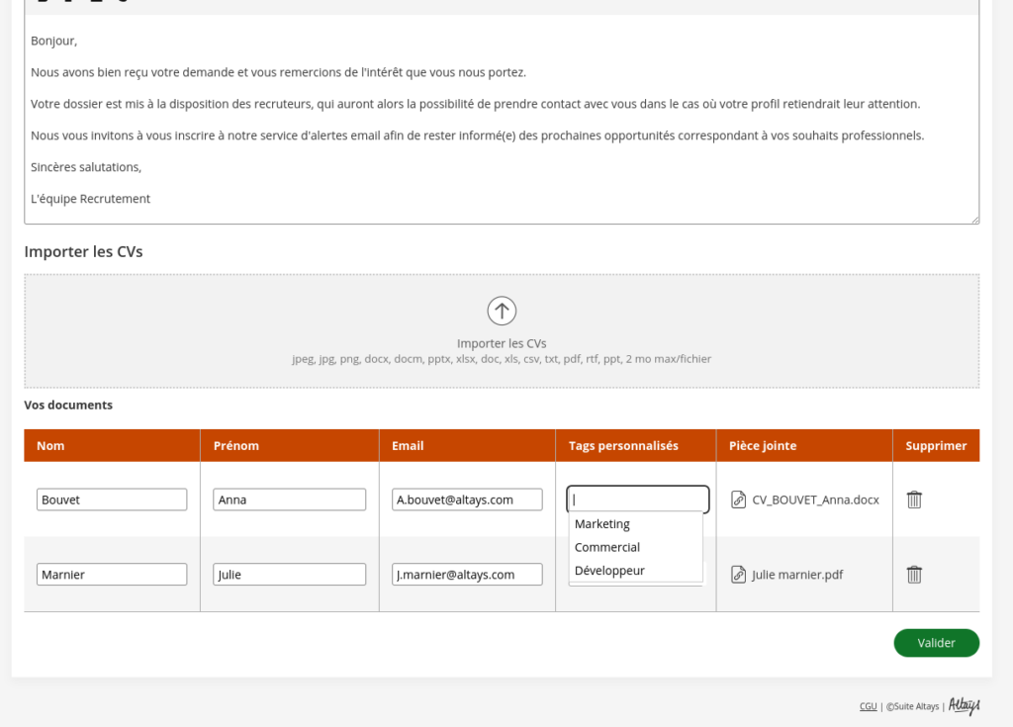
Task: Click attachment icon beside CV_BOUVET_Anna.docx
Action: click(738, 500)
